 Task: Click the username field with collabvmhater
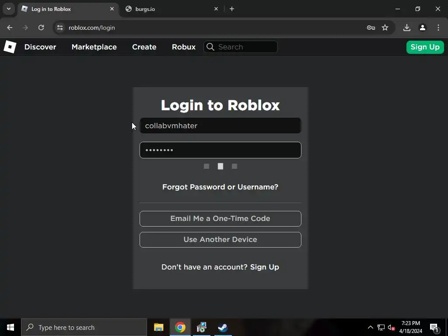coord(220,126)
